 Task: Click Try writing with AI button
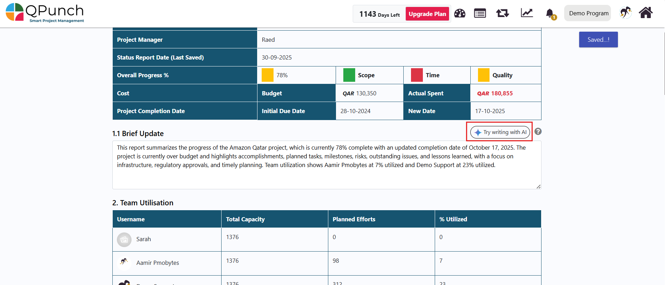pos(500,132)
